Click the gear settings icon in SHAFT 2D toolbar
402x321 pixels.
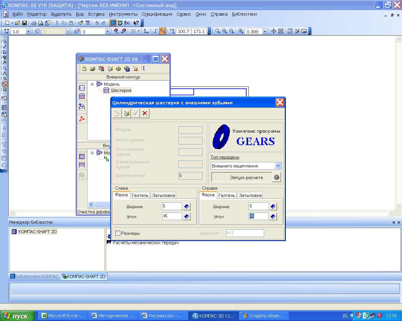click(118, 69)
